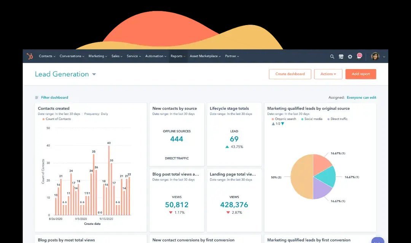
Task: Open the settings gear icon
Action: point(350,57)
